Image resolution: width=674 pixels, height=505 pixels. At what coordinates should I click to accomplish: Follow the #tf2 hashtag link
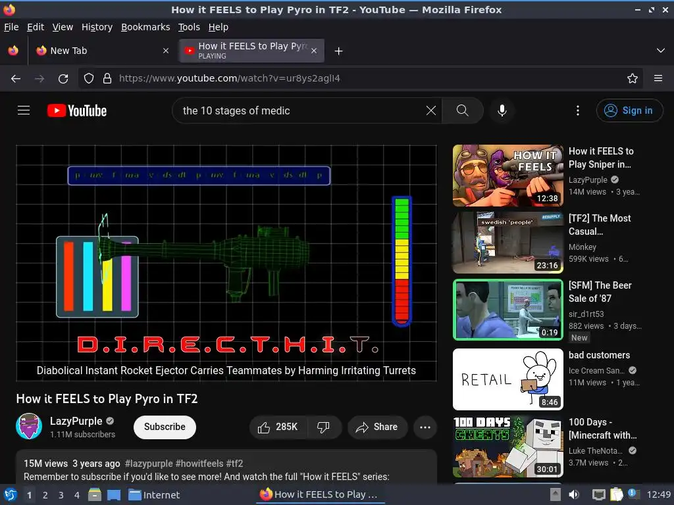click(235, 464)
